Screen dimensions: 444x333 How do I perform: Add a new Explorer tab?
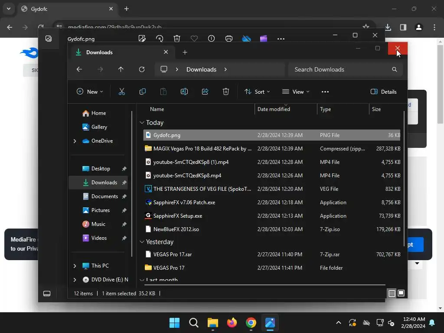point(185,52)
